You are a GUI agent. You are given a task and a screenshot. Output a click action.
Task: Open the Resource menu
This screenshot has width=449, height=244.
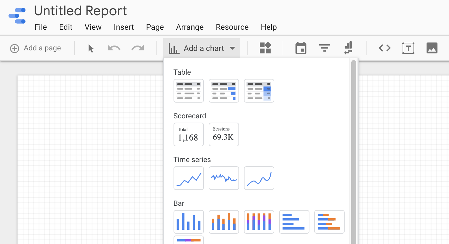pyautogui.click(x=232, y=27)
